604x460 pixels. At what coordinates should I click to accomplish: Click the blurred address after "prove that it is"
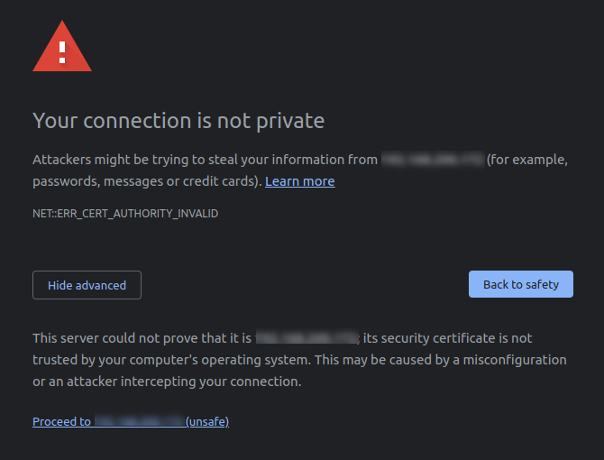(x=307, y=338)
